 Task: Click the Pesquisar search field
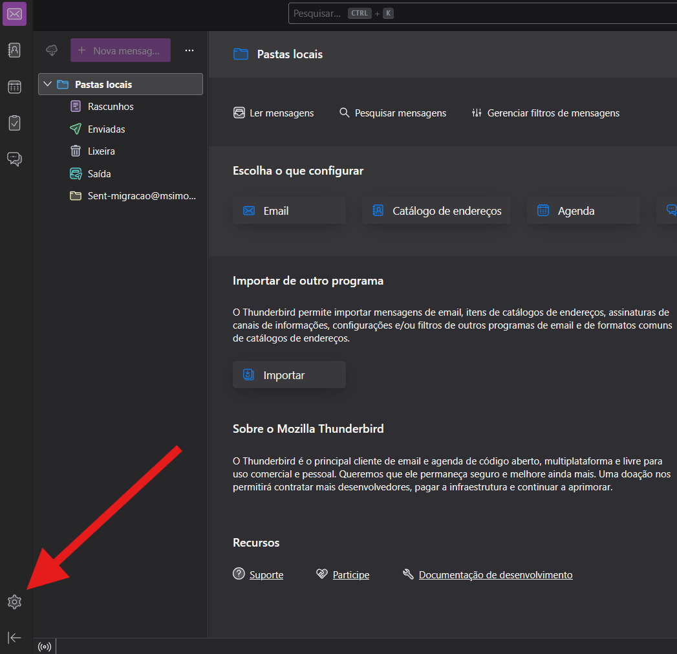[x=478, y=14]
